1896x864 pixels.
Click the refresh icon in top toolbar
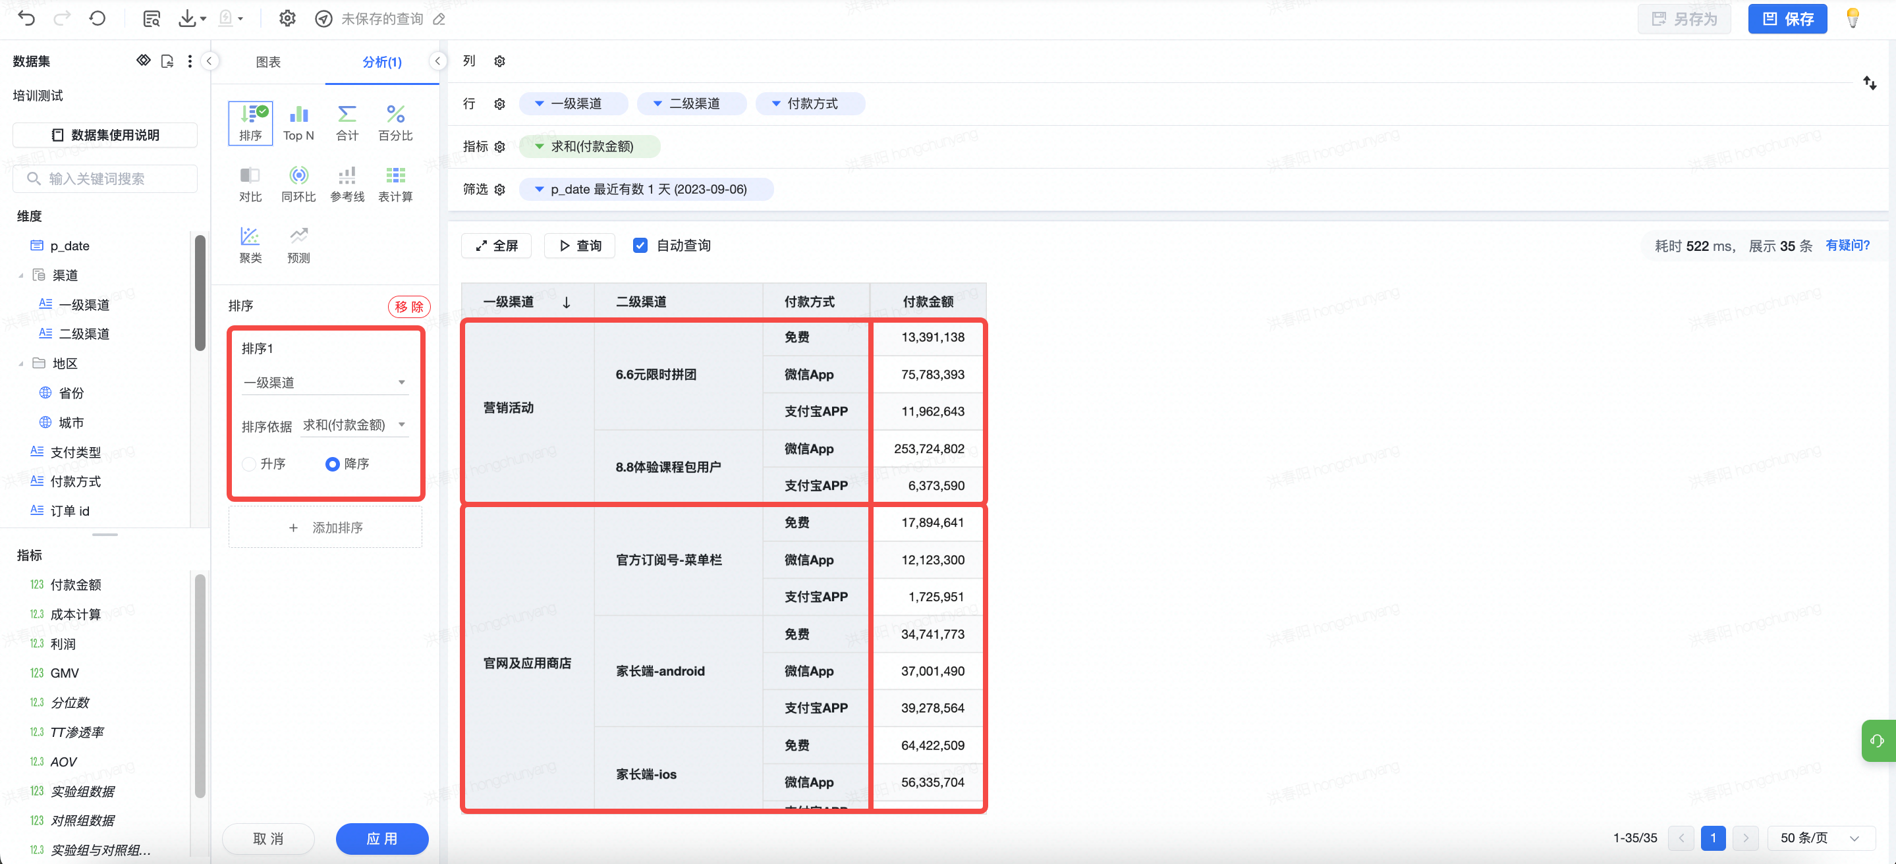tap(98, 18)
